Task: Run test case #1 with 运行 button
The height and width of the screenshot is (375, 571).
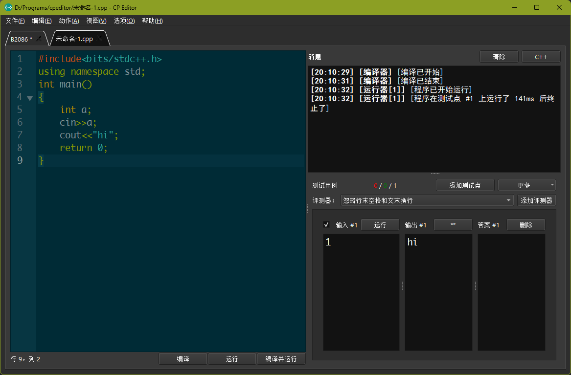Action: point(380,225)
